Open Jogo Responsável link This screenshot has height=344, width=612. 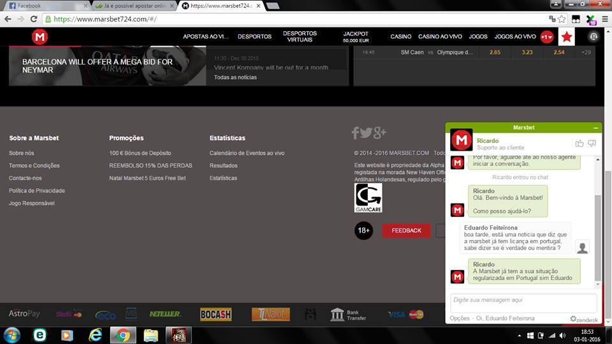tap(32, 203)
